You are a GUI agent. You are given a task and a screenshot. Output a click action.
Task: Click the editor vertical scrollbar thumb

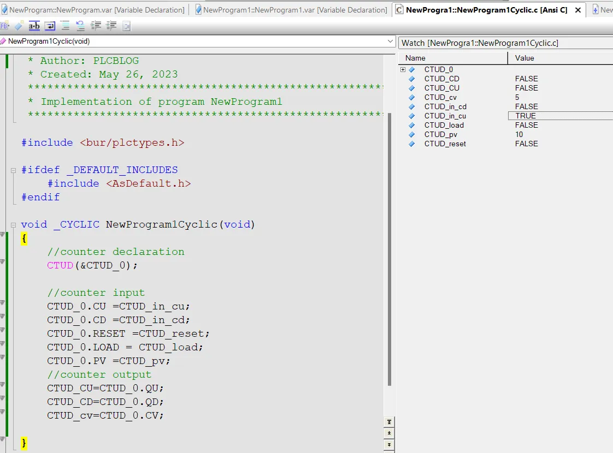390,249
